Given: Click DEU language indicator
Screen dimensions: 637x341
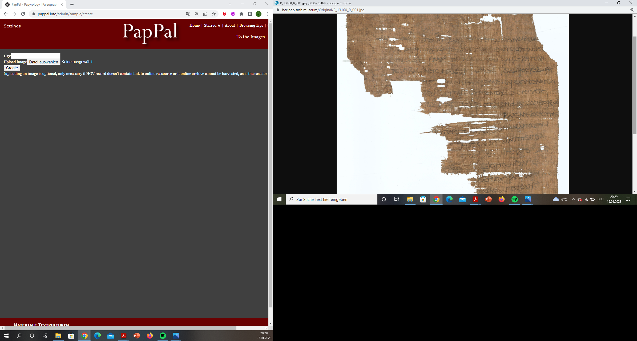Looking at the screenshot, I should (x=600, y=199).
